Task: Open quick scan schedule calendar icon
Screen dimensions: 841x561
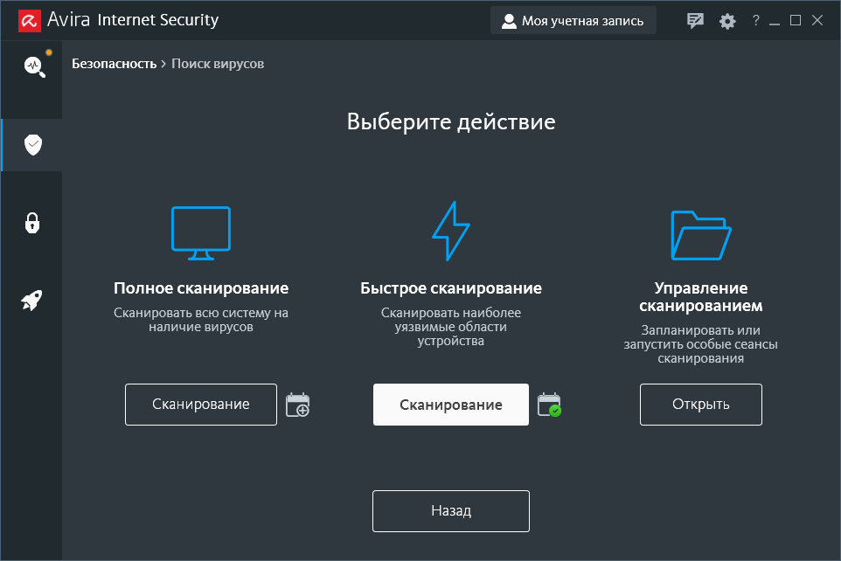Action: (x=549, y=405)
